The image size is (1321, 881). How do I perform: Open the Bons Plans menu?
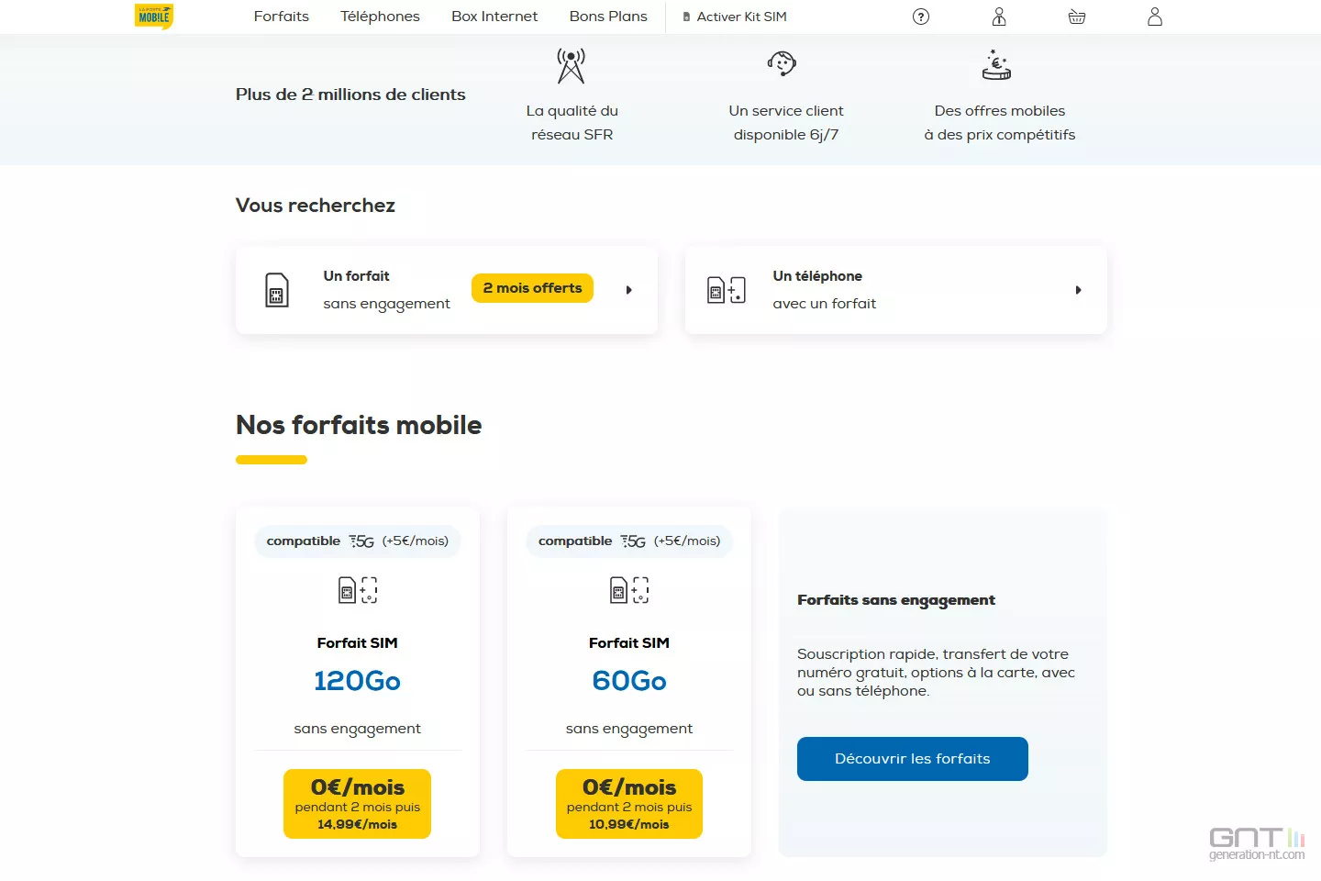pos(608,17)
